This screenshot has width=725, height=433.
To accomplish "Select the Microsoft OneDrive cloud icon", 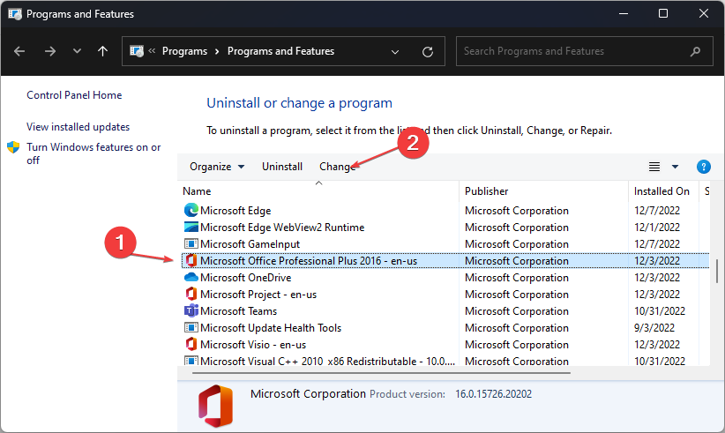I will [191, 277].
